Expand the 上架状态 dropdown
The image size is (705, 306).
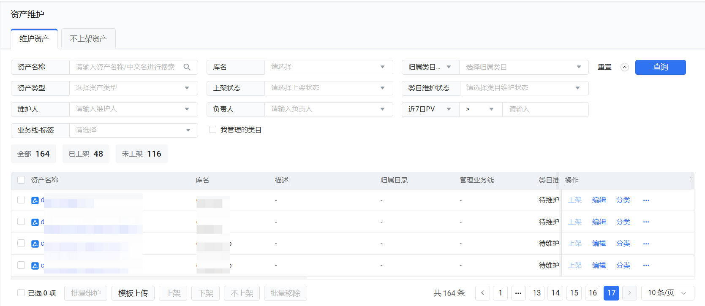329,88
